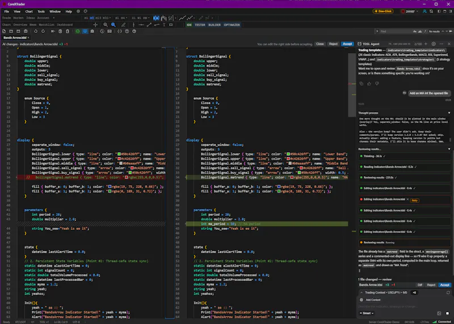Collapse the Thought process section
The image size is (454, 324).
449,113
